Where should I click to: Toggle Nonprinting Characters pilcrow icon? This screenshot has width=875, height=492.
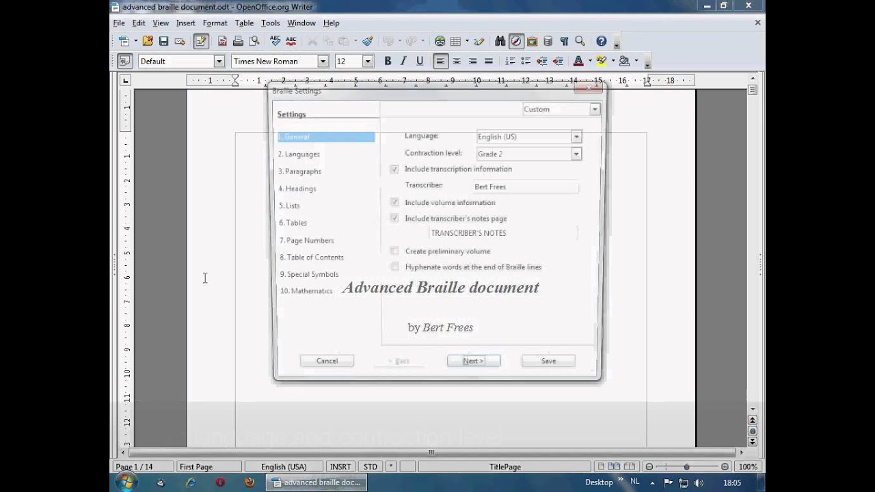click(x=564, y=42)
